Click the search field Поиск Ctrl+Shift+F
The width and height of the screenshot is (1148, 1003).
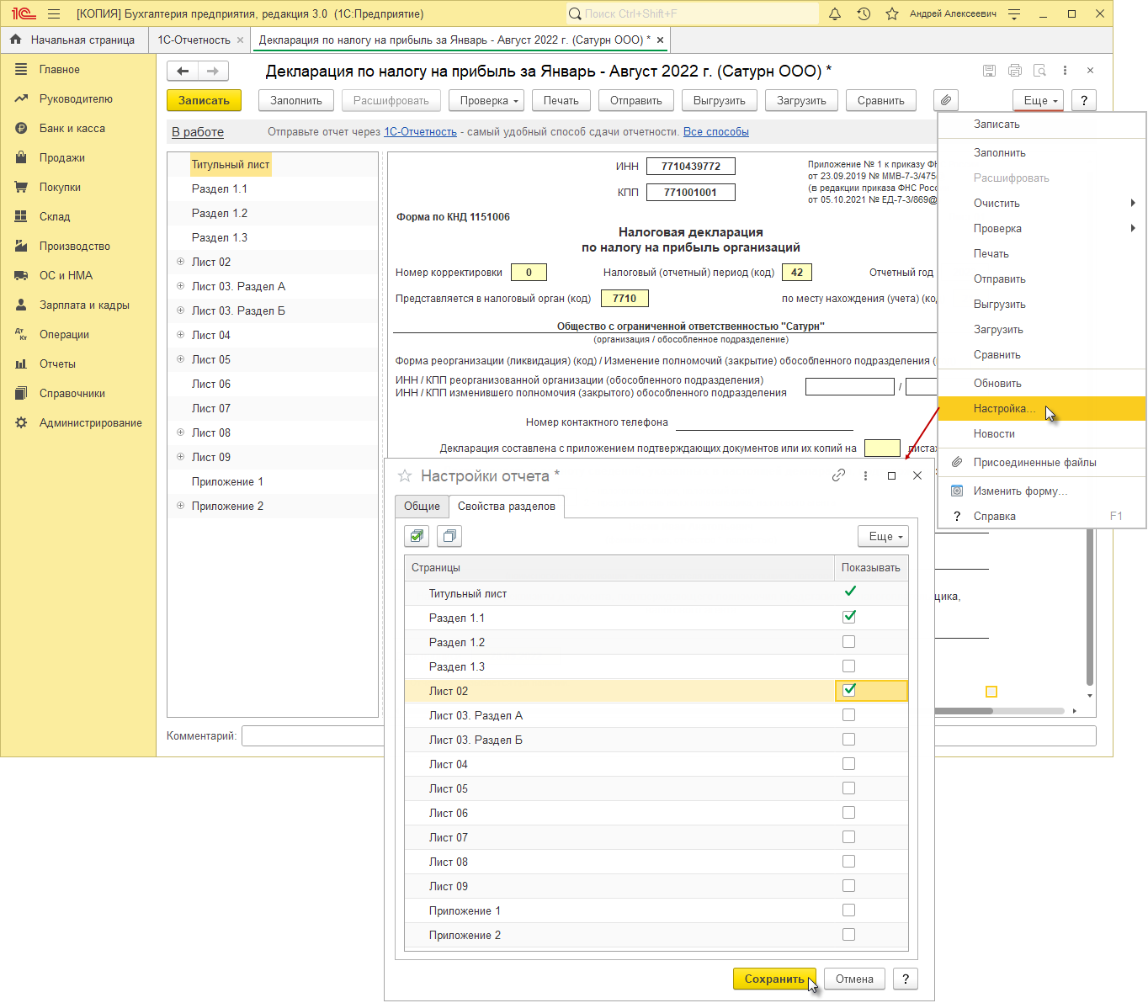691,13
